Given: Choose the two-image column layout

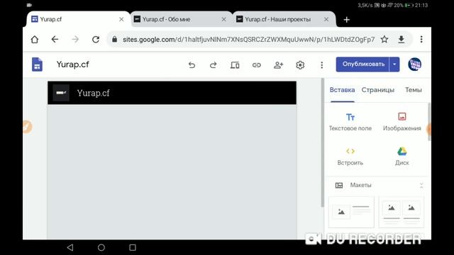Looking at the screenshot, I should point(402,212).
